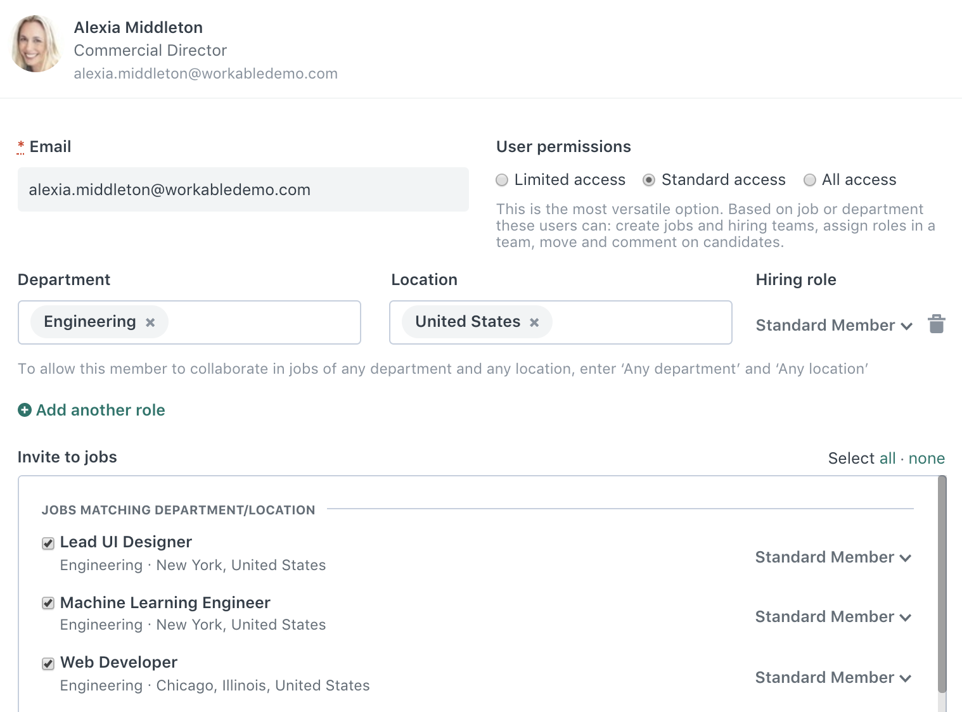Image resolution: width=962 pixels, height=712 pixels.
Task: Open Lead UI Designer's Standard Member role dropdown
Action: (x=833, y=557)
